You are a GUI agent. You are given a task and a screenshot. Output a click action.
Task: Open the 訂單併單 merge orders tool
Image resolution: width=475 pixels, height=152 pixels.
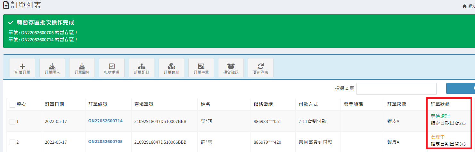[x=201, y=68]
